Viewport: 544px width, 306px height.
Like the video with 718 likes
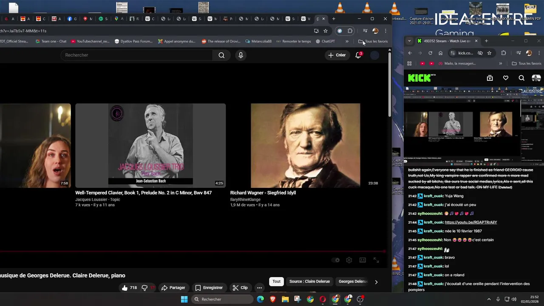point(129,288)
